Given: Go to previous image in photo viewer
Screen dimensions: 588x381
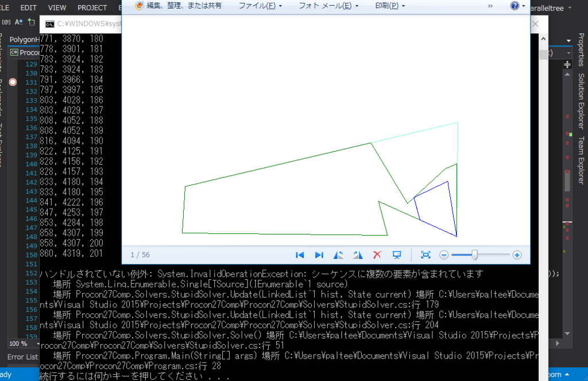Looking at the screenshot, I should pyautogui.click(x=300, y=255).
